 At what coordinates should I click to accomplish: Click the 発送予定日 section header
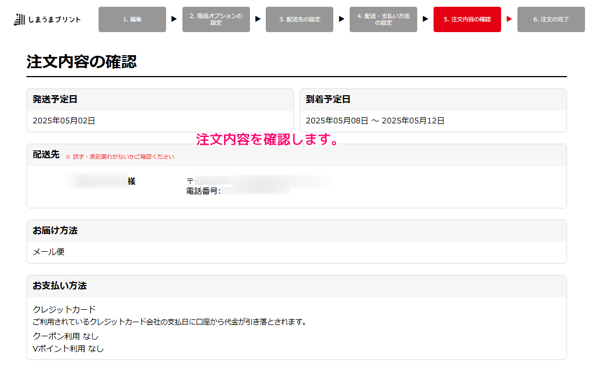click(x=55, y=100)
